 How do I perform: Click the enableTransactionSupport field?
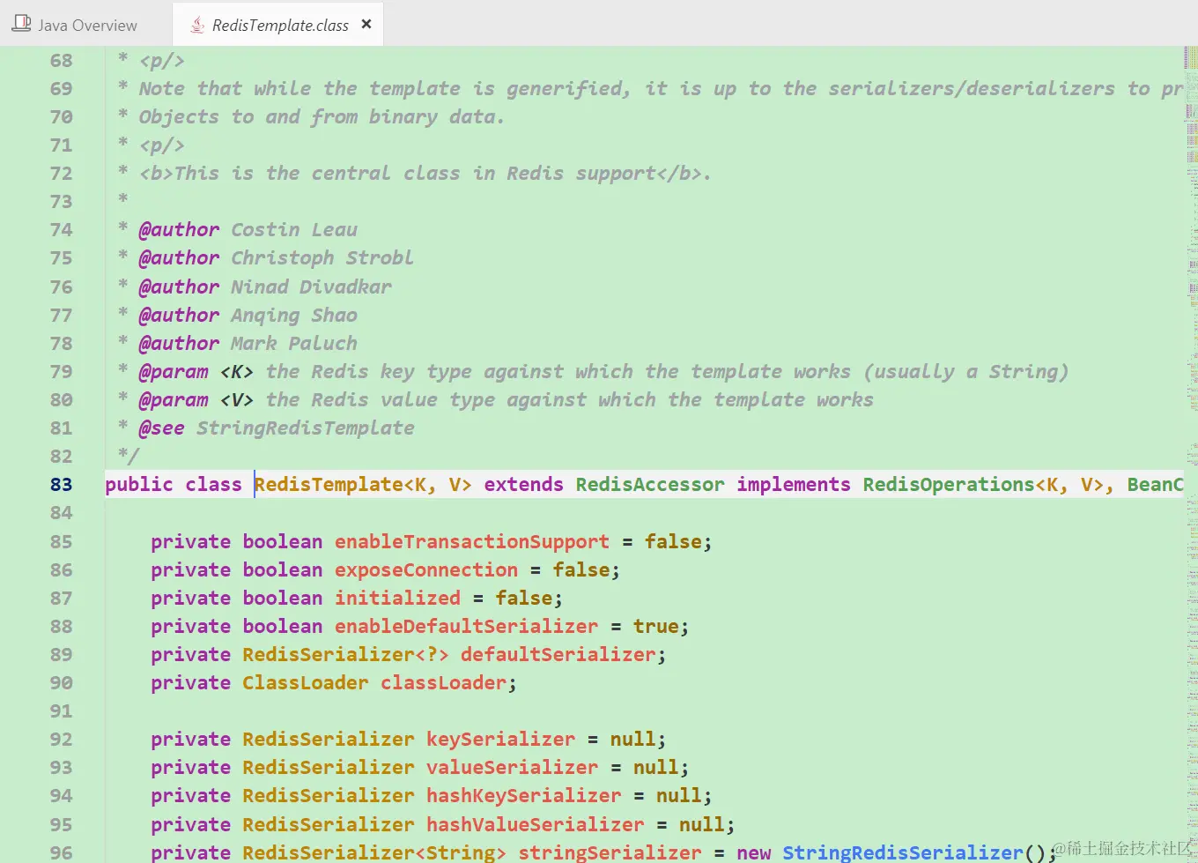coord(472,541)
